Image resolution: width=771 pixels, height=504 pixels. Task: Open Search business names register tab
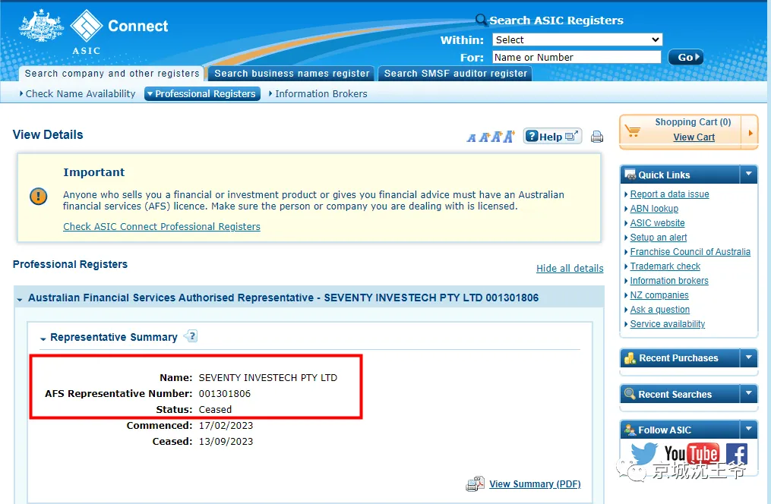pyautogui.click(x=292, y=74)
